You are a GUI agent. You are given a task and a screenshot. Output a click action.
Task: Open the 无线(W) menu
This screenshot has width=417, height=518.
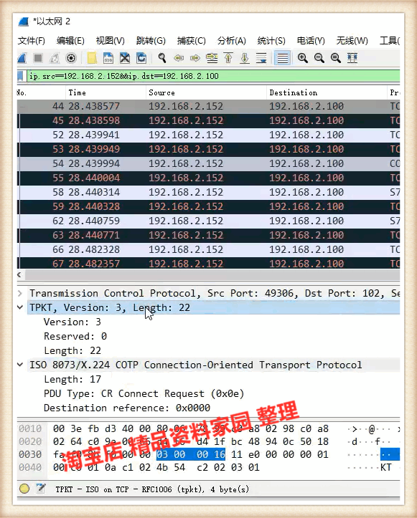352,41
